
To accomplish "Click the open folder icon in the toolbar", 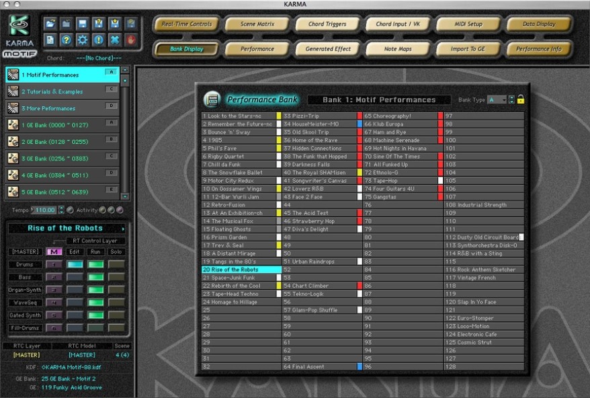I will [x=50, y=24].
